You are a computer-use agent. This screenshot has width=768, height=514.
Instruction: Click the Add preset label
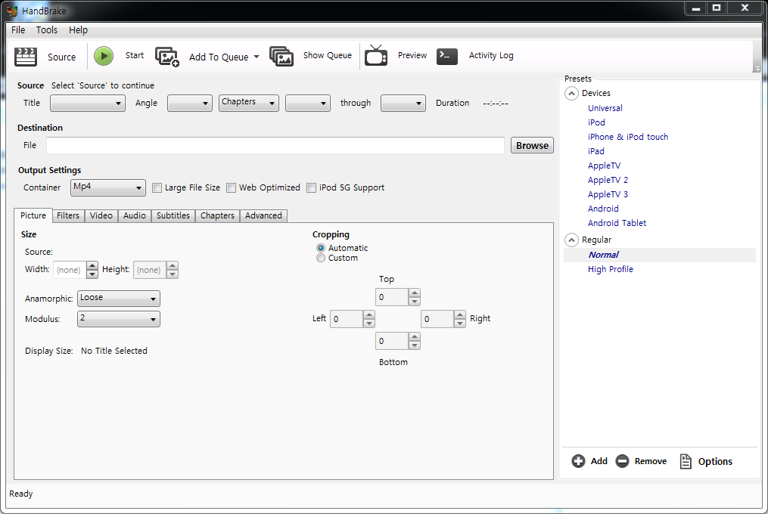coord(599,461)
